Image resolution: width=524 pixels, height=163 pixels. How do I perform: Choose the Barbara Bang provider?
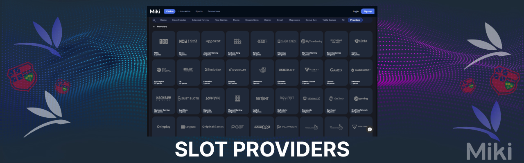point(237,44)
